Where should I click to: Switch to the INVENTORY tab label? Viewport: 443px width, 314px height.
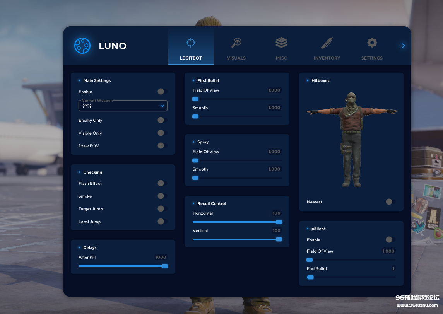pos(327,58)
